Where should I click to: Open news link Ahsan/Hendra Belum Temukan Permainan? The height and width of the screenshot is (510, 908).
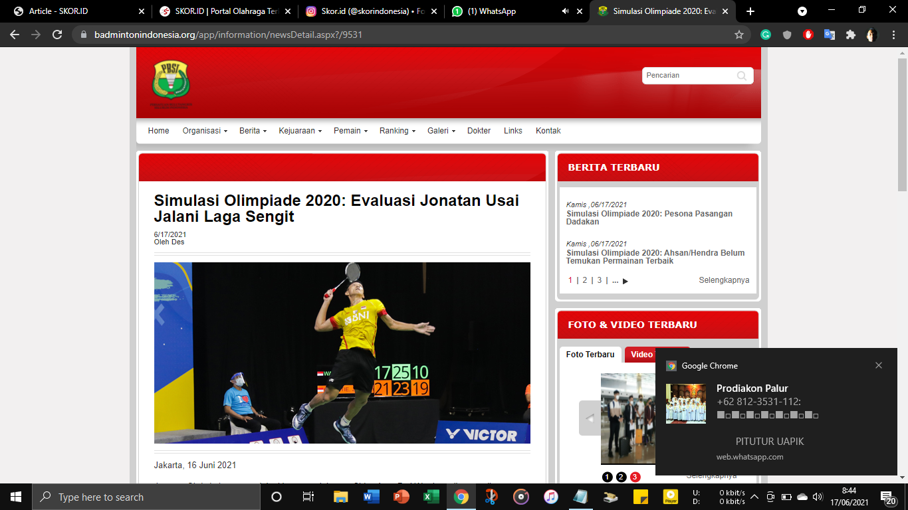tap(655, 257)
